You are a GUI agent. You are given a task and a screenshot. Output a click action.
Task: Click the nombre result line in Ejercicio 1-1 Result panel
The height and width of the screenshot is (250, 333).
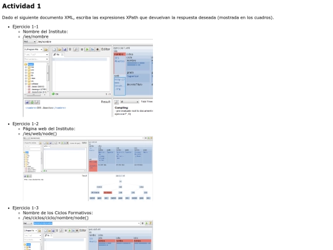tap(46, 108)
